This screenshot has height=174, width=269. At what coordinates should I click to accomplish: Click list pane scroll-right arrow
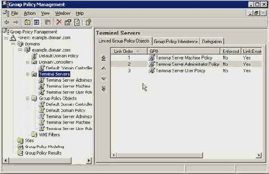click(x=258, y=155)
